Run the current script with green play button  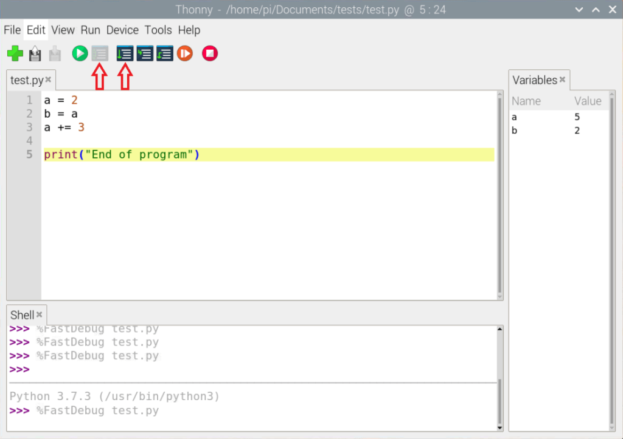click(x=80, y=53)
